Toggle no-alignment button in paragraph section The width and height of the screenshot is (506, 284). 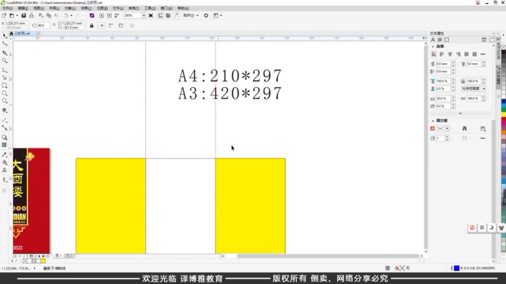434,54
